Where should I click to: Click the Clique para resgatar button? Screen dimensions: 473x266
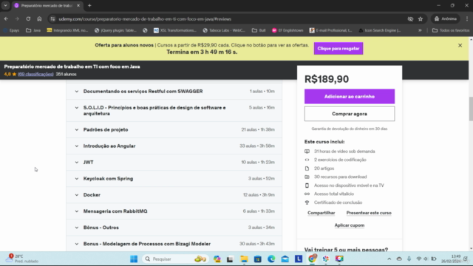tap(338, 48)
